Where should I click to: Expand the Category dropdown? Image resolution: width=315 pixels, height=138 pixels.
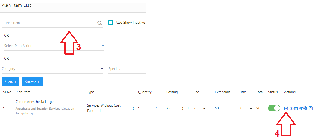tap(52, 69)
